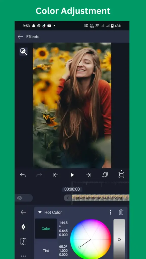Image resolution: width=146 pixels, height=259 pixels.
Task: Return from the effect panel using back arrow
Action: click(x=23, y=212)
